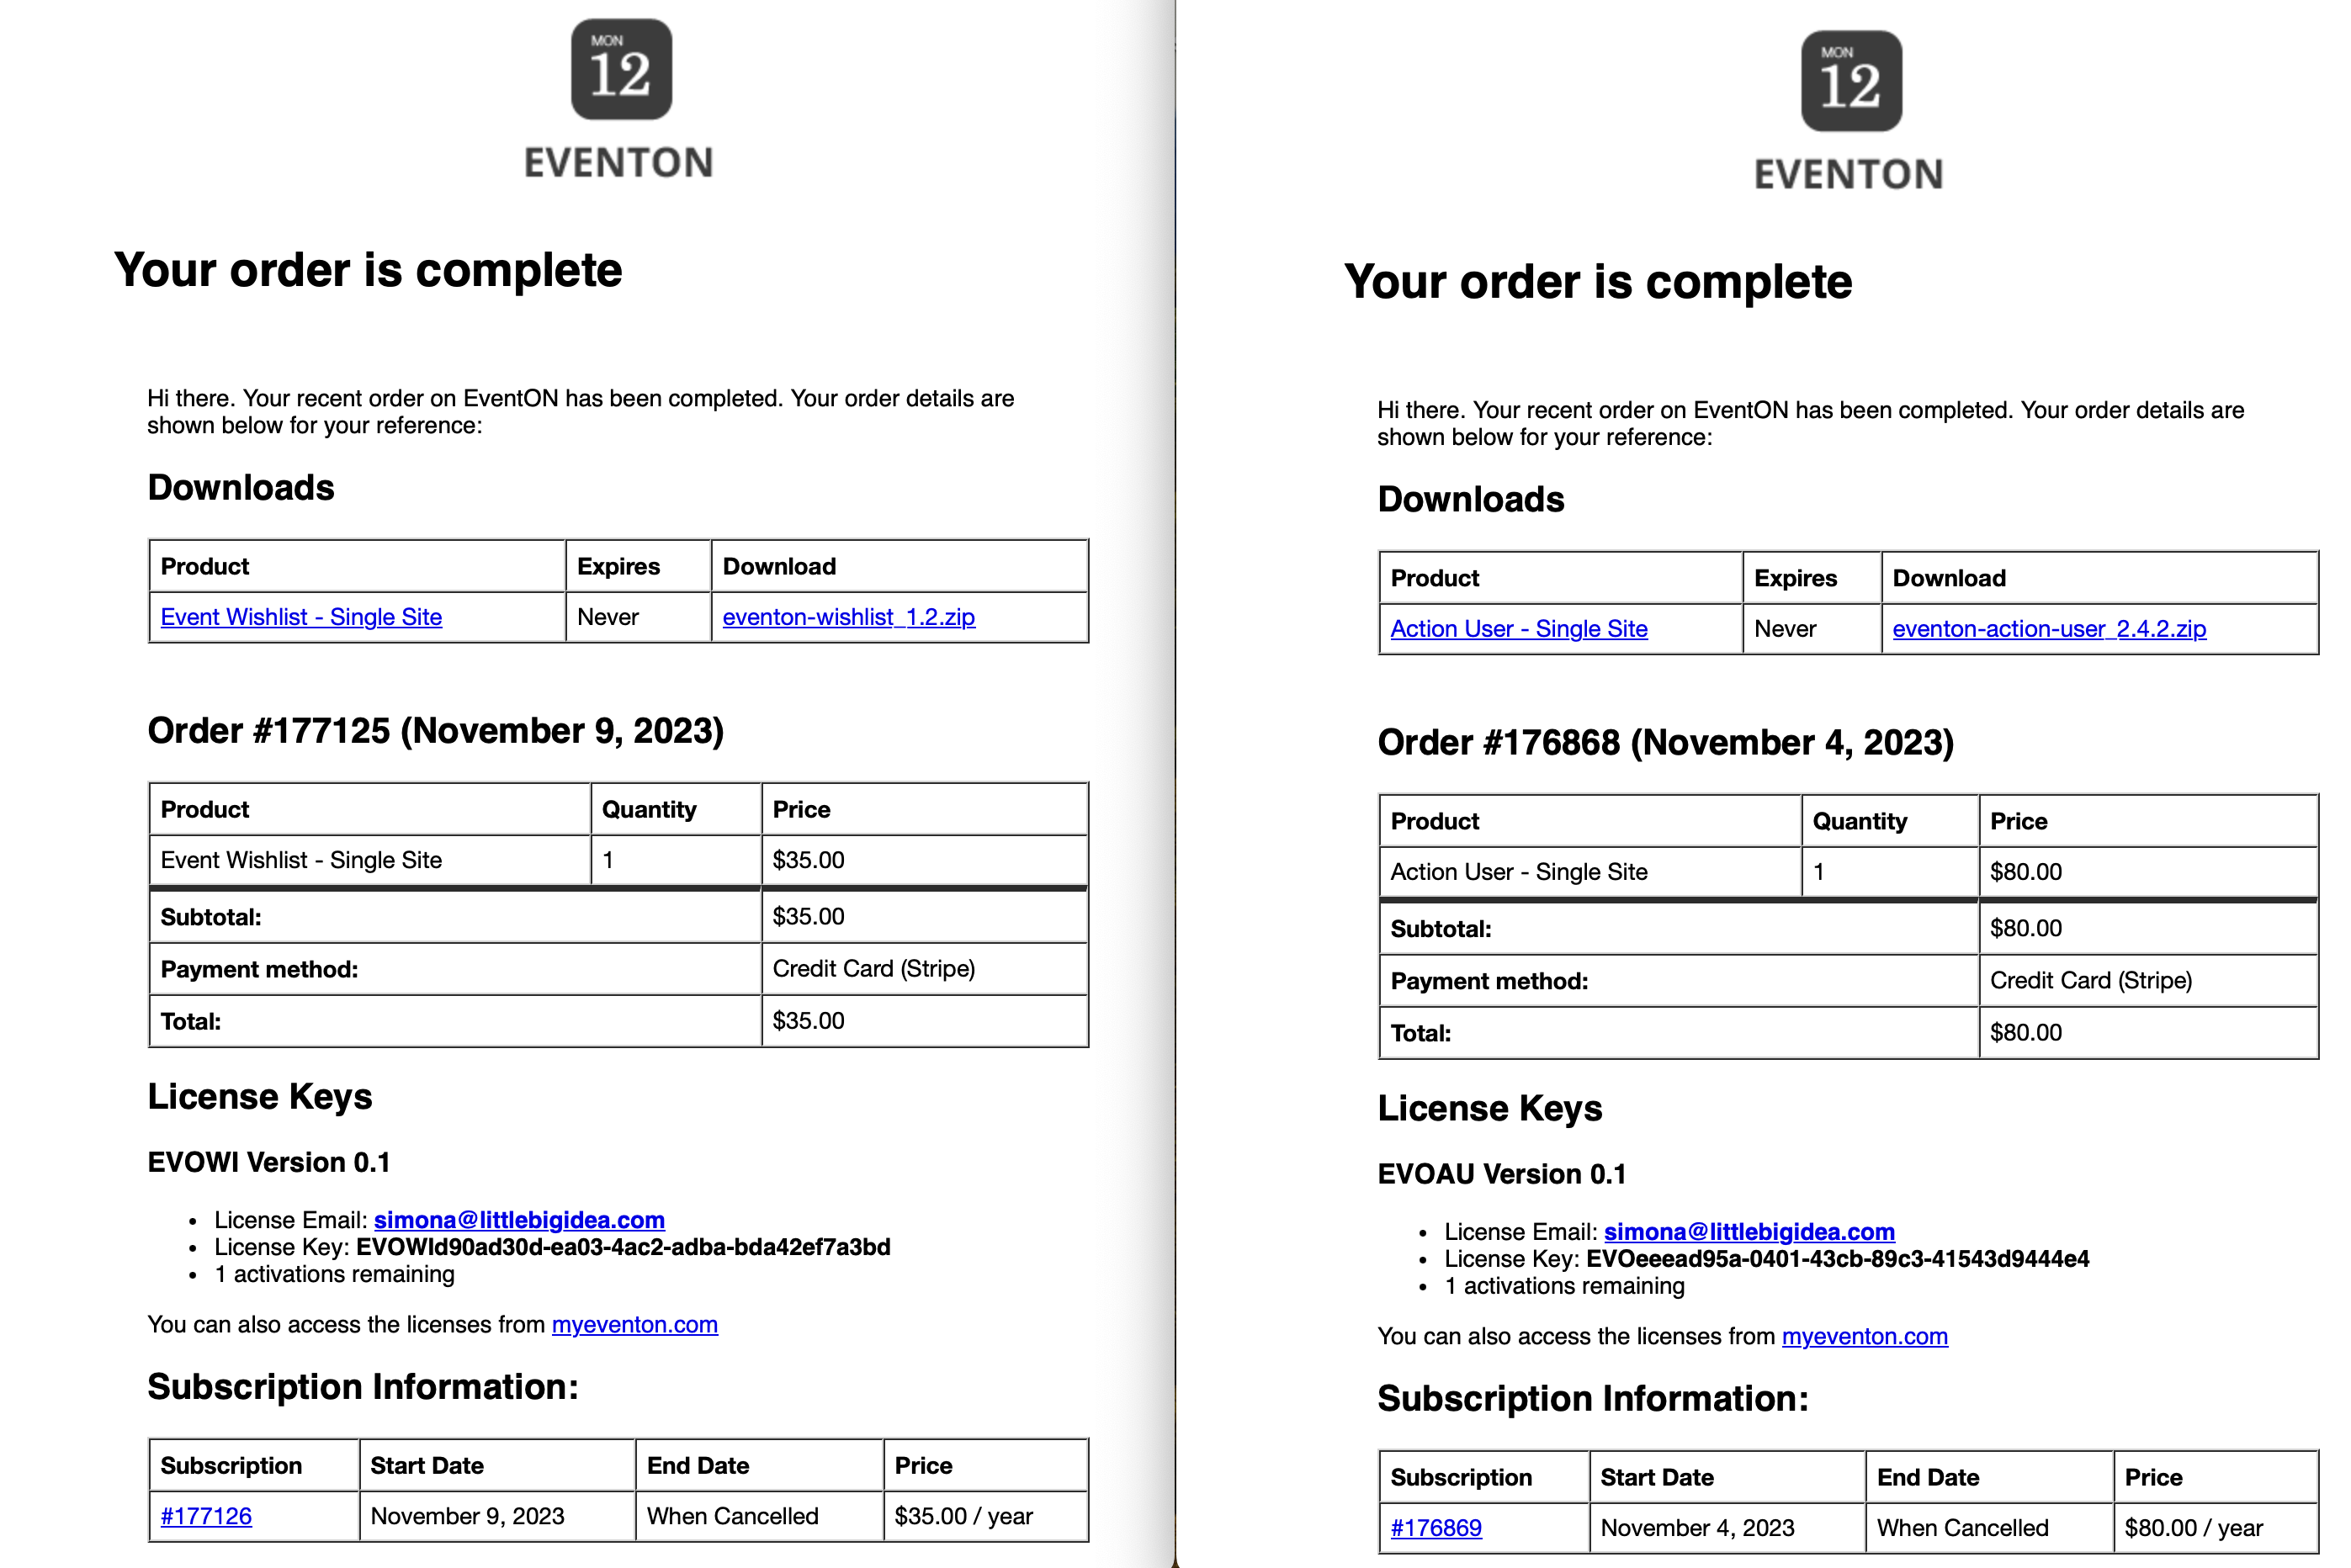Visit myeventon.com link in right order
The width and height of the screenshot is (2351, 1568).
click(1865, 1337)
